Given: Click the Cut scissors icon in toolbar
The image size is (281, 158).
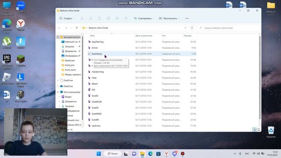Looking at the screenshot, I should pos(82,18).
